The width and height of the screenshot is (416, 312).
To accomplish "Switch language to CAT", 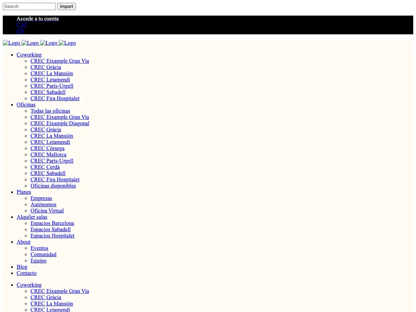I will click(22, 25).
